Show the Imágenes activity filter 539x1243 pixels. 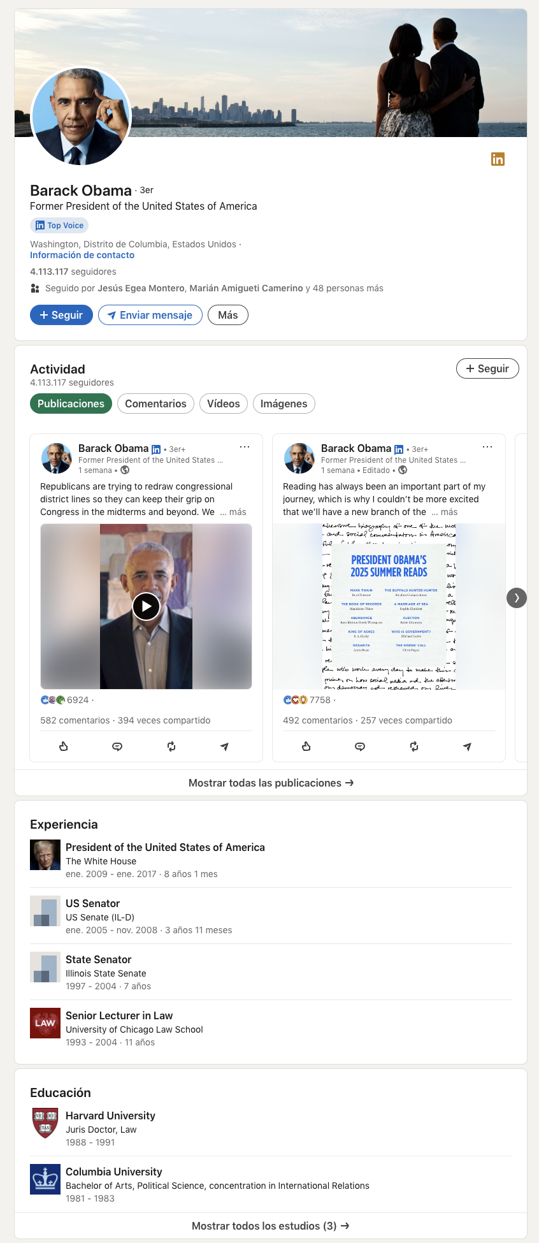284,403
